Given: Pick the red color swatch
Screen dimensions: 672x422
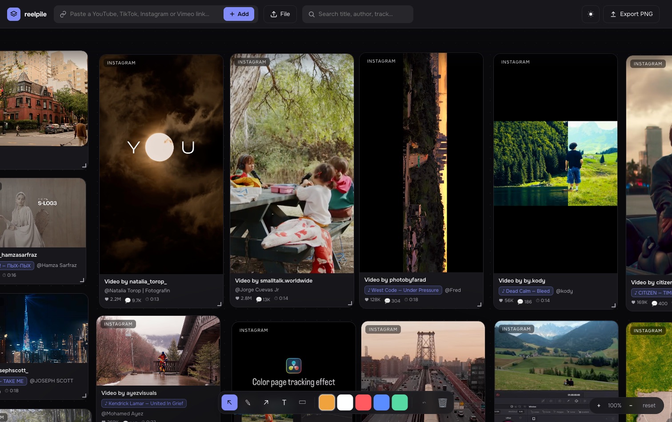Looking at the screenshot, I should 363,402.
